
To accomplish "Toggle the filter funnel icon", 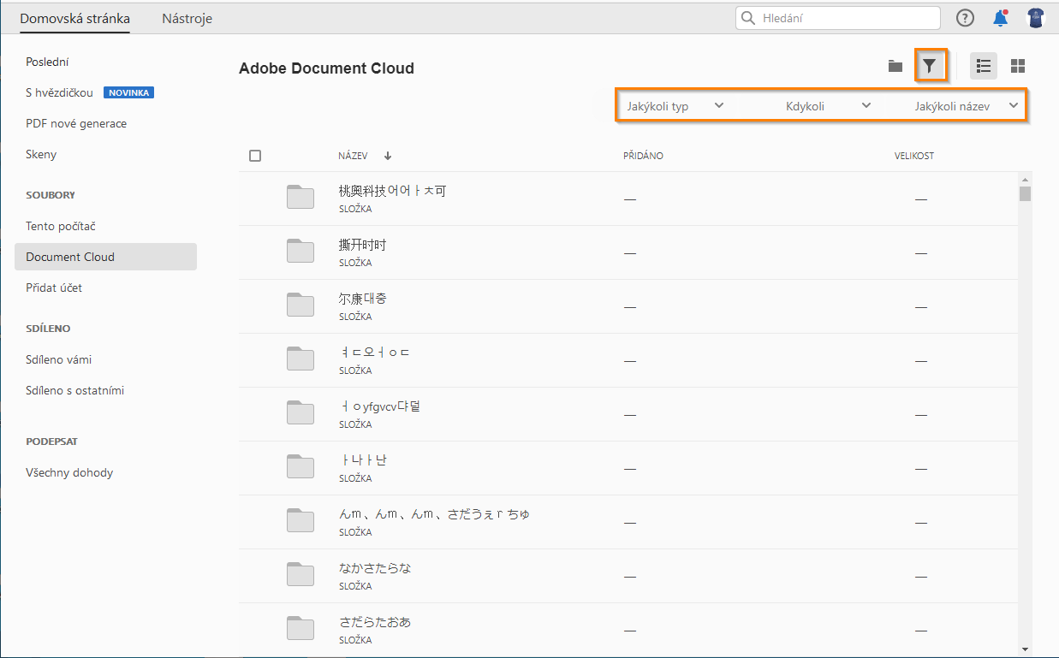I will (x=930, y=66).
